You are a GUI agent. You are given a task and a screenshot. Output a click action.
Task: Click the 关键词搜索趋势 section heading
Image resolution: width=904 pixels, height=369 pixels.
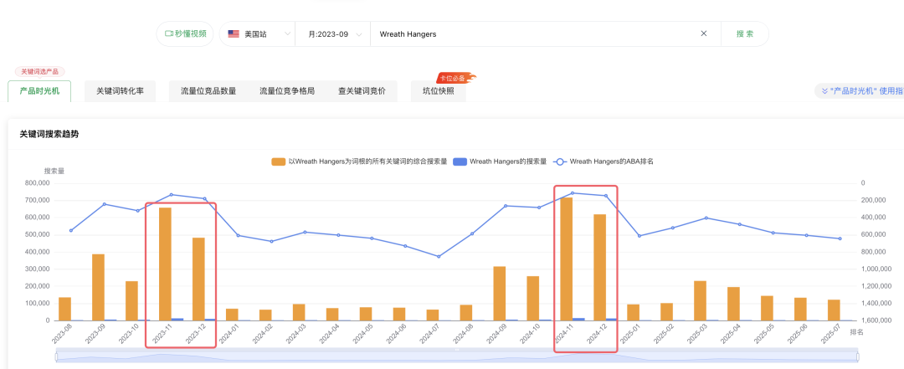pyautogui.click(x=49, y=135)
